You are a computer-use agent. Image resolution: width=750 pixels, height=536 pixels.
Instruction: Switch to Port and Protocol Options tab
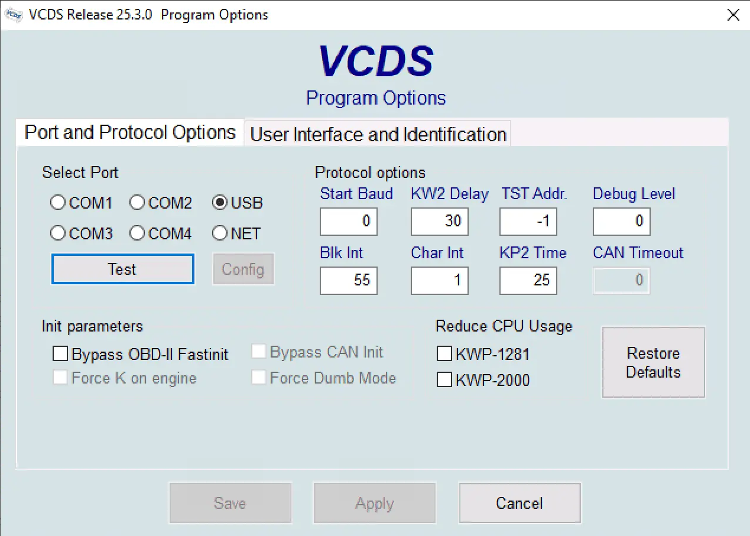coord(130,132)
